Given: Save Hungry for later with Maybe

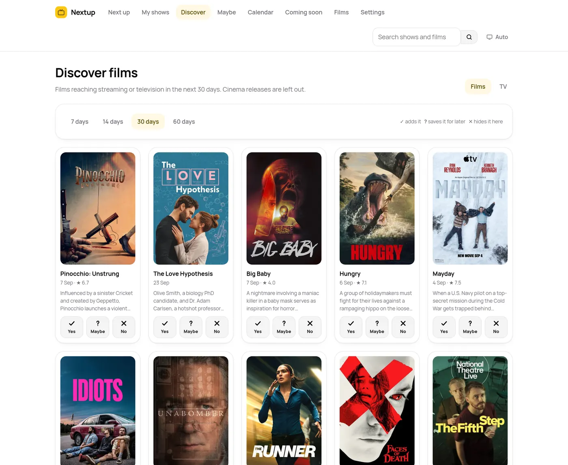Looking at the screenshot, I should [x=377, y=327].
